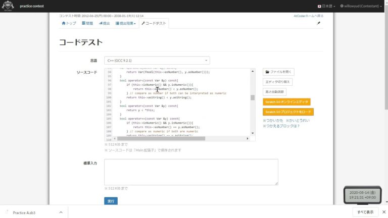Click the ファイルを開く open file button

278,72
